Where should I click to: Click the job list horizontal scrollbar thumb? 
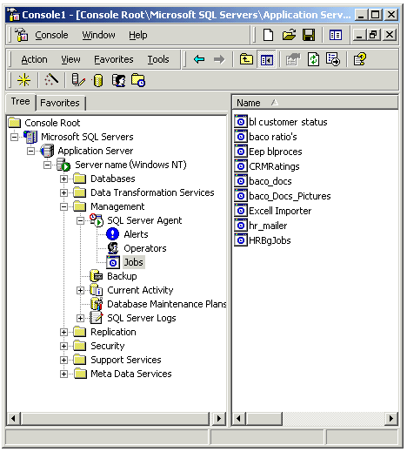264,418
